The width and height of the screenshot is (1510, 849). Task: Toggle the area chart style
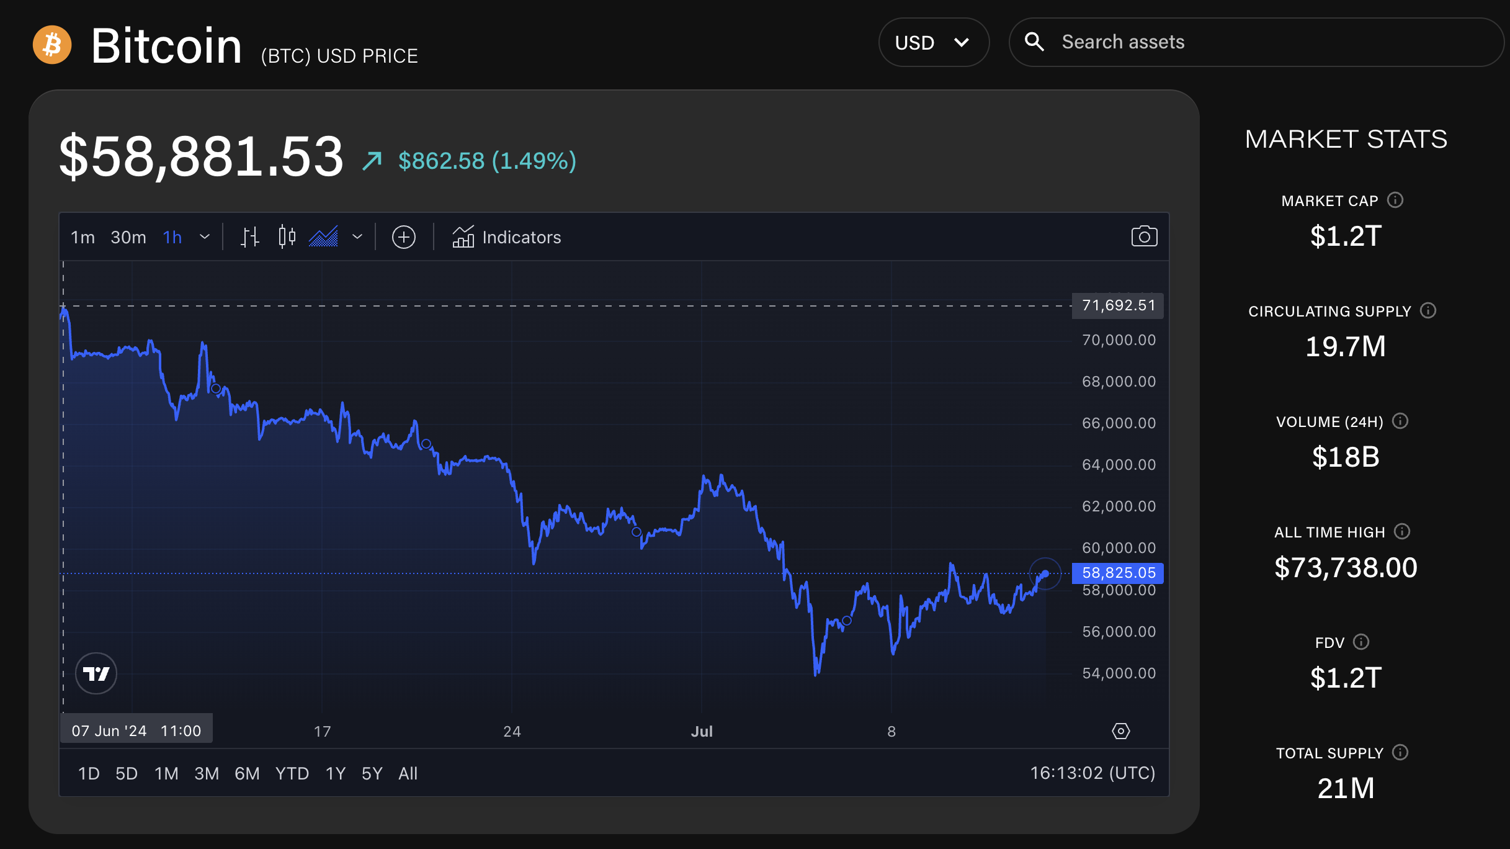(324, 236)
